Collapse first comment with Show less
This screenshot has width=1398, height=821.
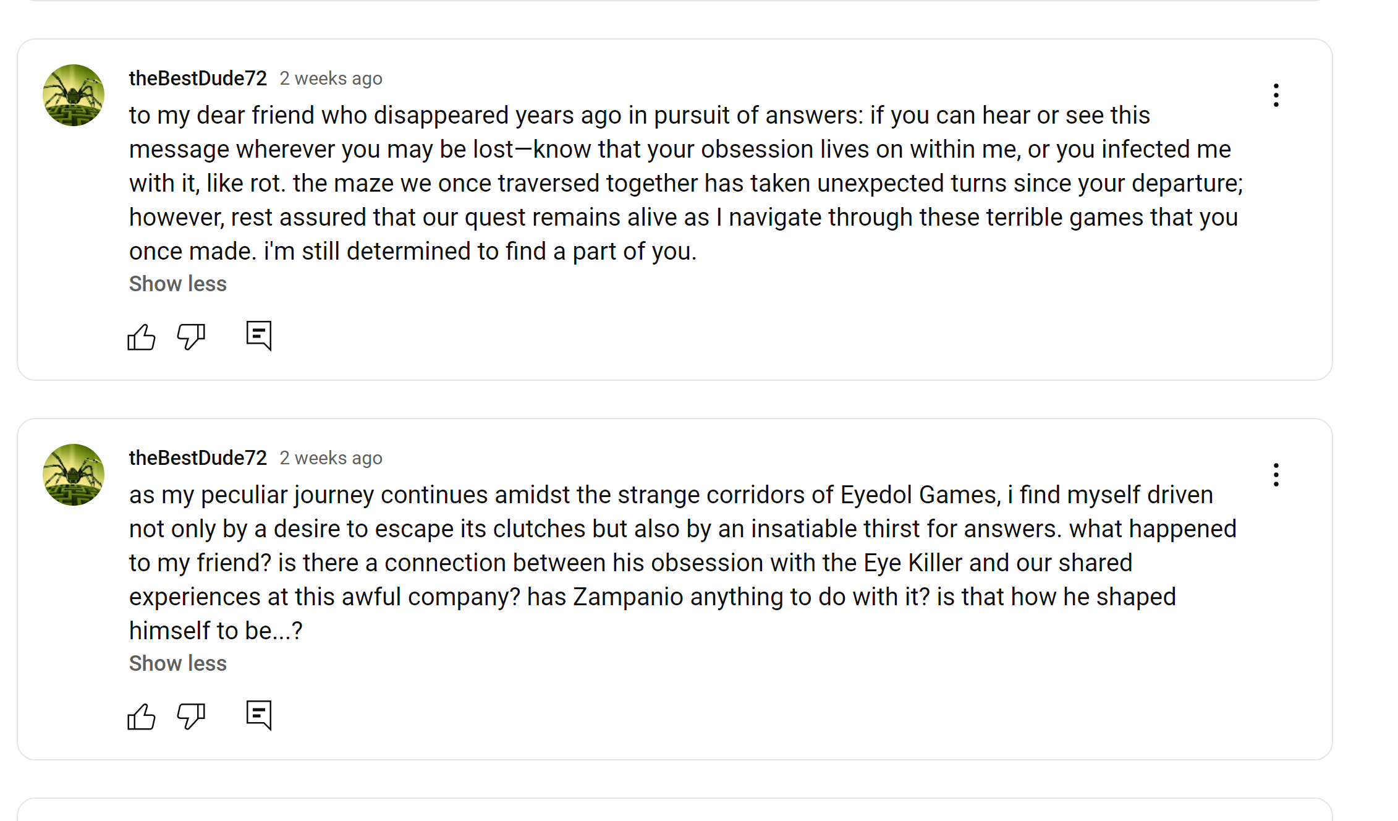(178, 284)
